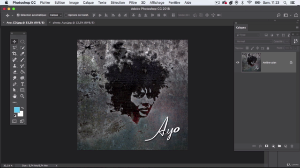Select the Zoom tool
This screenshot has width=300, height=168.
pyautogui.click(x=22, y=96)
